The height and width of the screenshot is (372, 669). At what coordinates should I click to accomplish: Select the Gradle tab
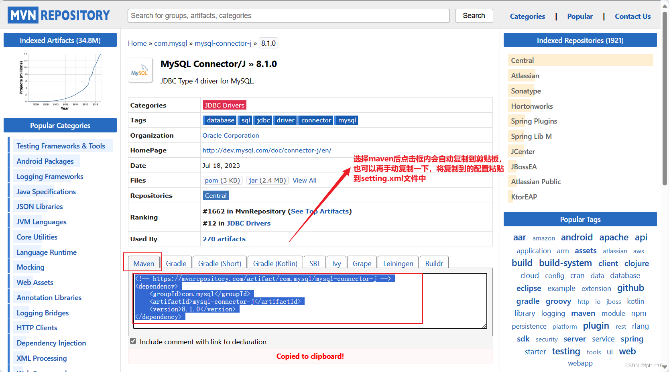[176, 263]
